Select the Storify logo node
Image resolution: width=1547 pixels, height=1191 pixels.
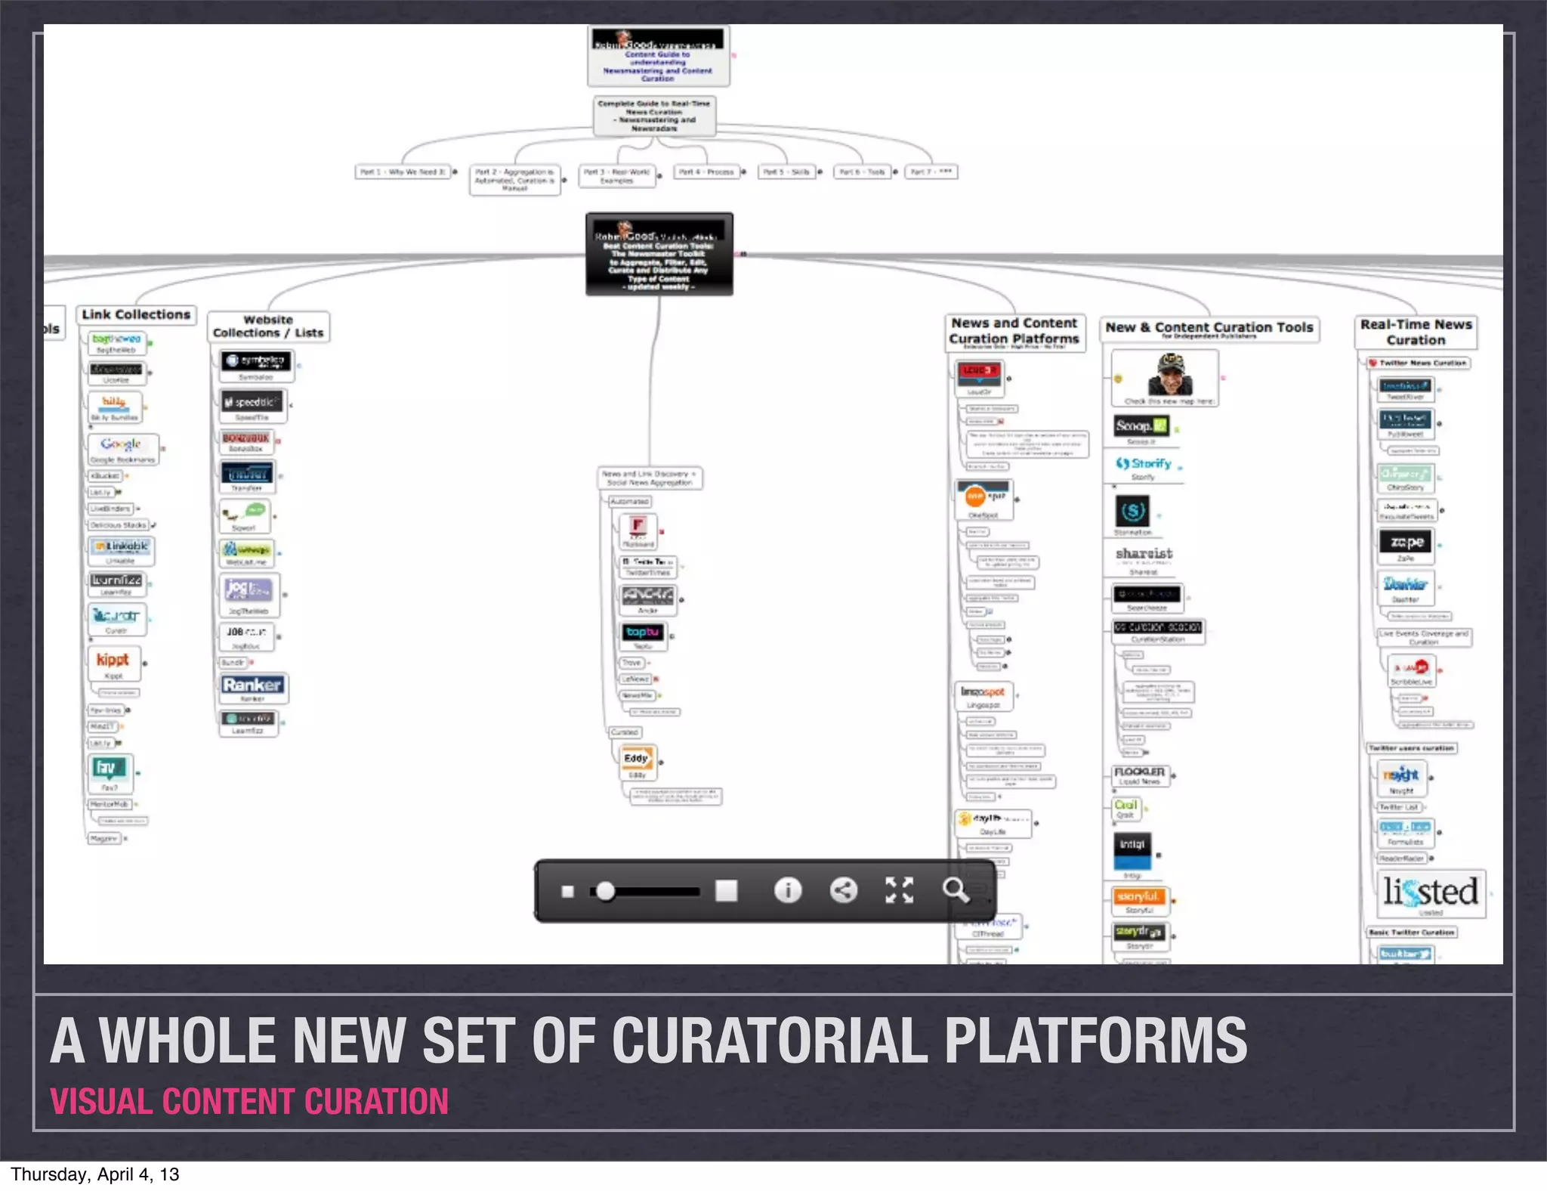[x=1144, y=468]
